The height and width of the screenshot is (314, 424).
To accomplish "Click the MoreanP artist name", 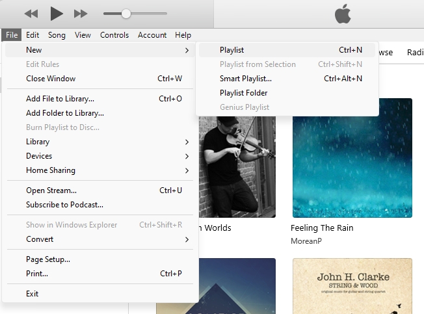I will coord(306,241).
